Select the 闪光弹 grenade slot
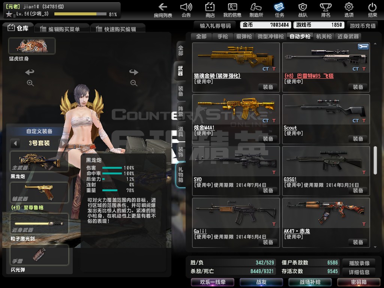The image size is (384, 288). [39, 255]
